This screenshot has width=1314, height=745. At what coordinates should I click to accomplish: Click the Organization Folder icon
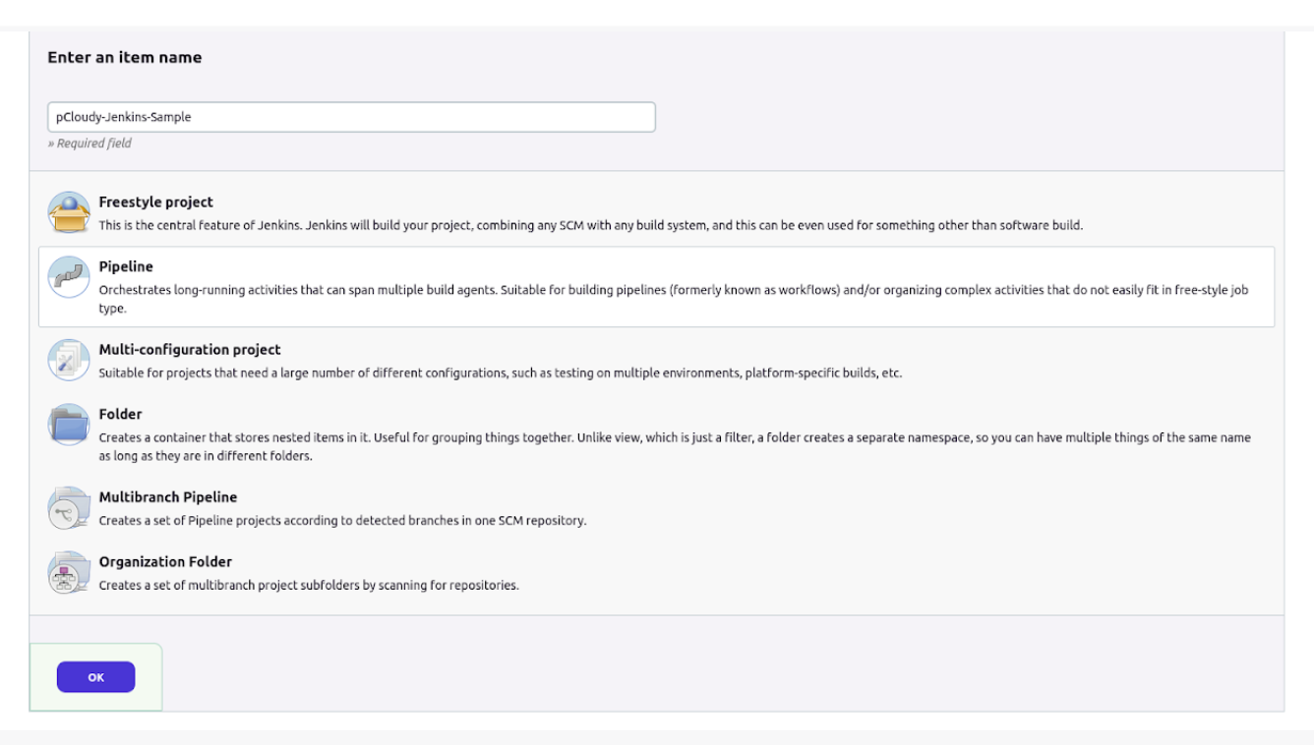click(x=69, y=572)
